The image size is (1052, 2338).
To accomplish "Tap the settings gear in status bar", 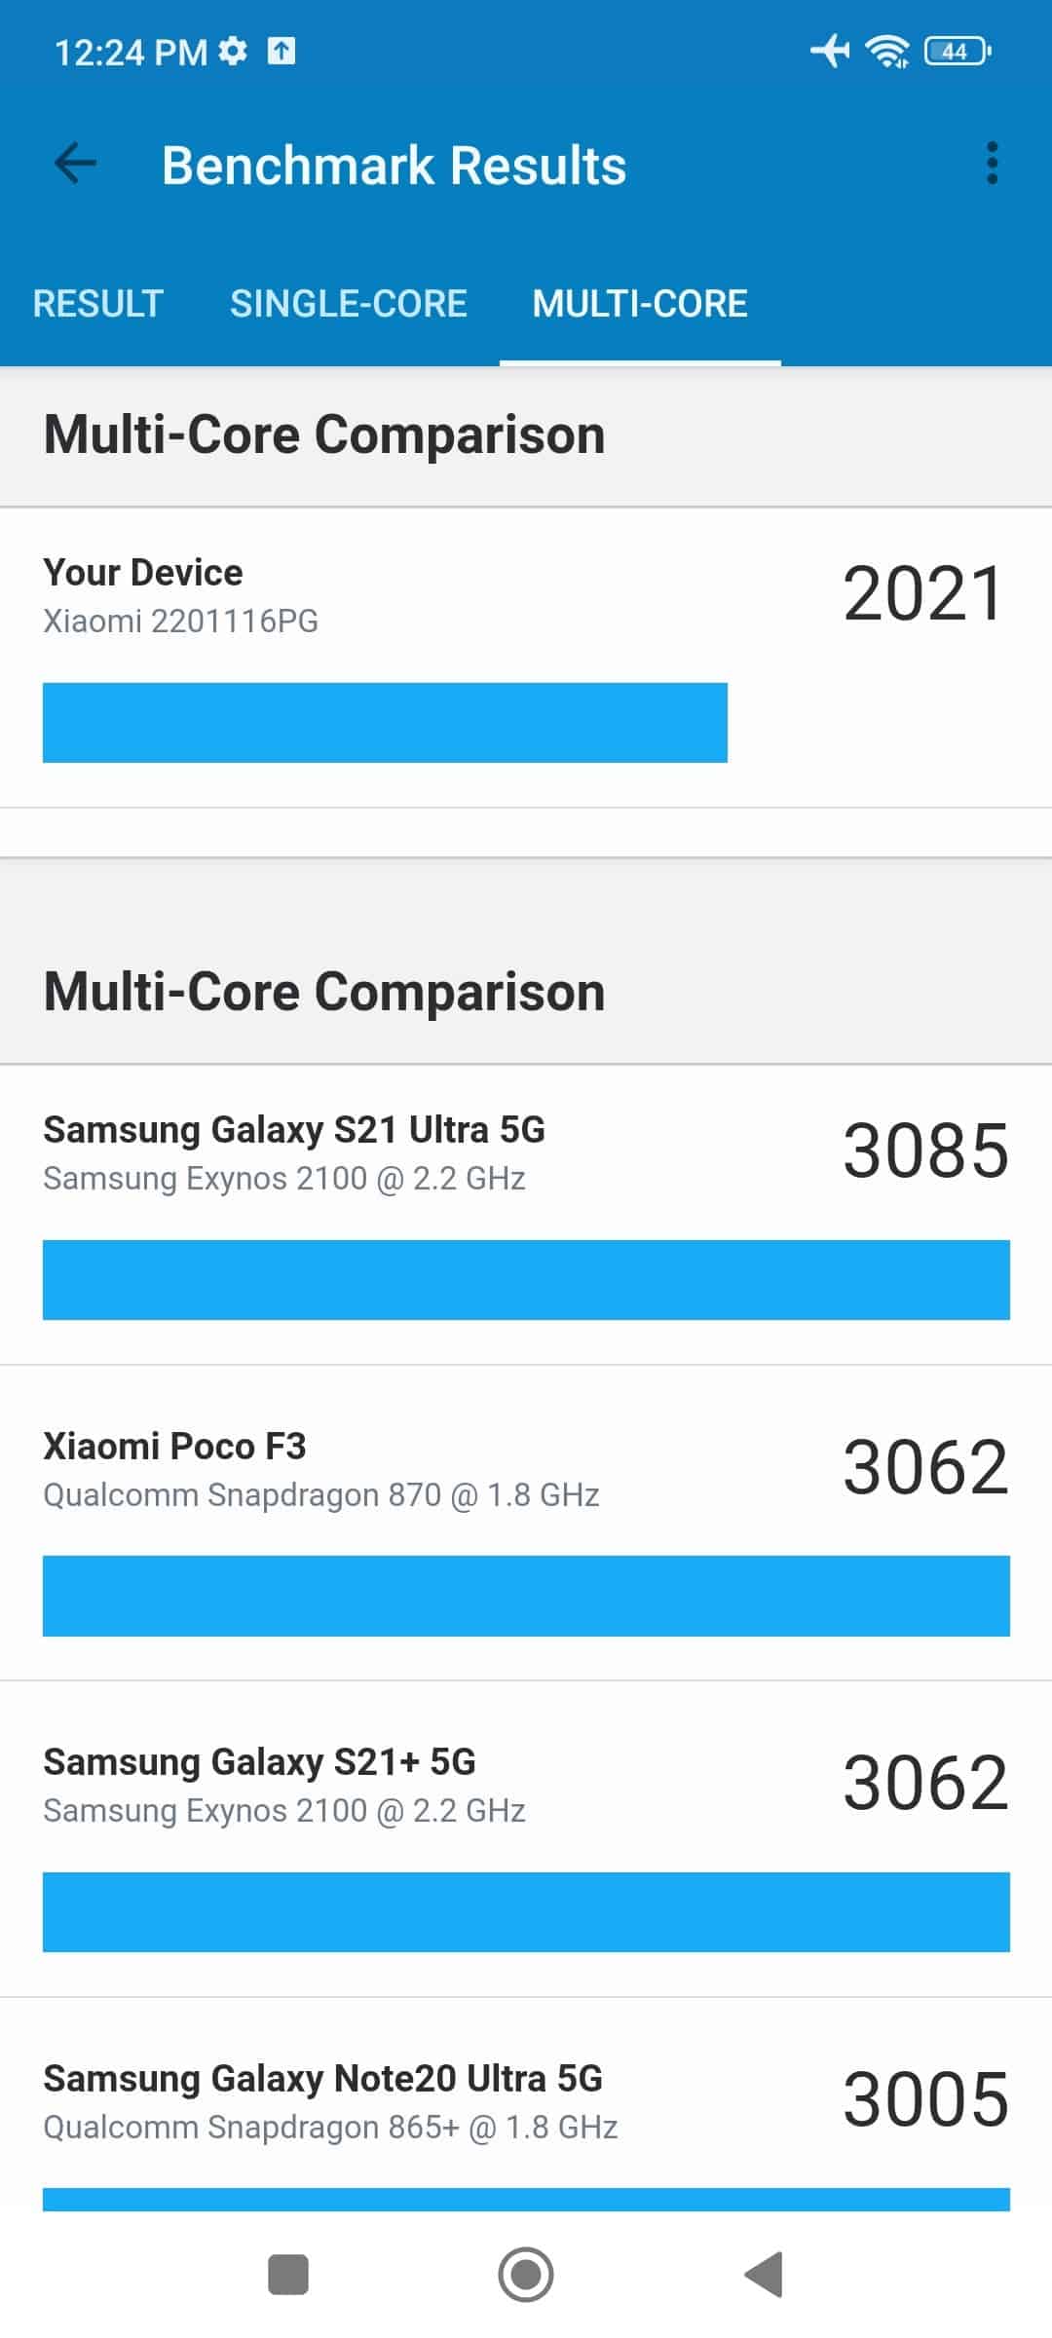I will click(233, 51).
